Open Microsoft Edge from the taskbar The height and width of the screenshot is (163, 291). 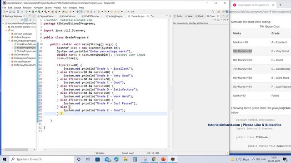point(116,159)
